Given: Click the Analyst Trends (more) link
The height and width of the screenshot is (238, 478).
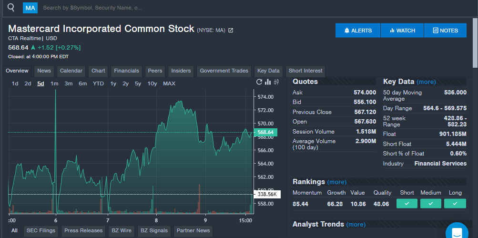Looking at the screenshot, I should (x=356, y=225).
